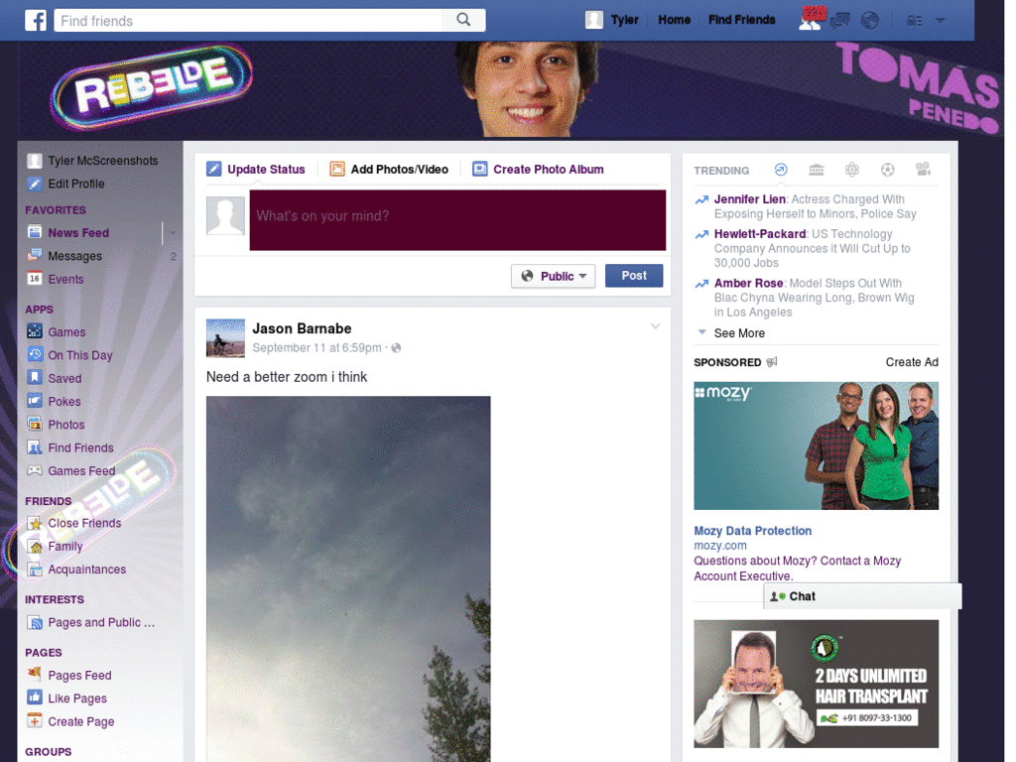The width and height of the screenshot is (1016, 762).
Task: Click Amber Rose trending topic
Action: (748, 283)
